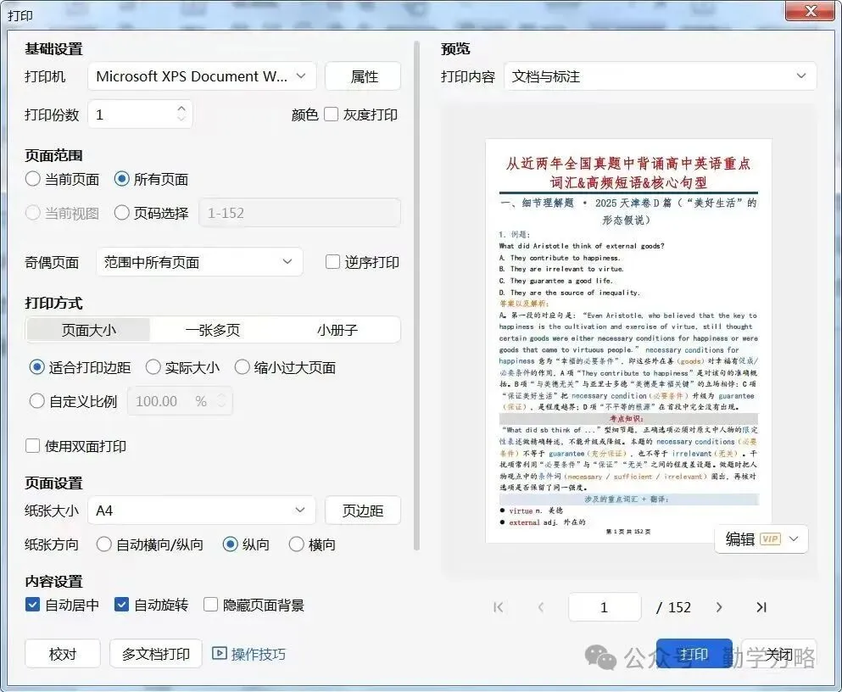Open 操作技巧 link

click(259, 653)
